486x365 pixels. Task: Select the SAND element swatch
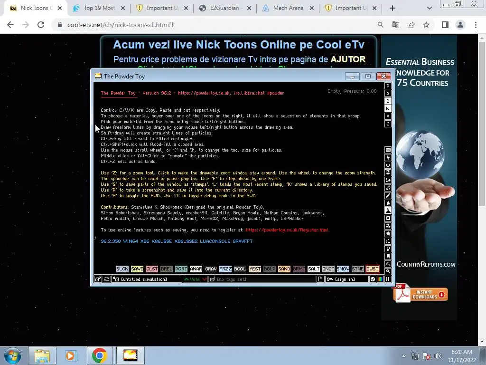tap(284, 269)
